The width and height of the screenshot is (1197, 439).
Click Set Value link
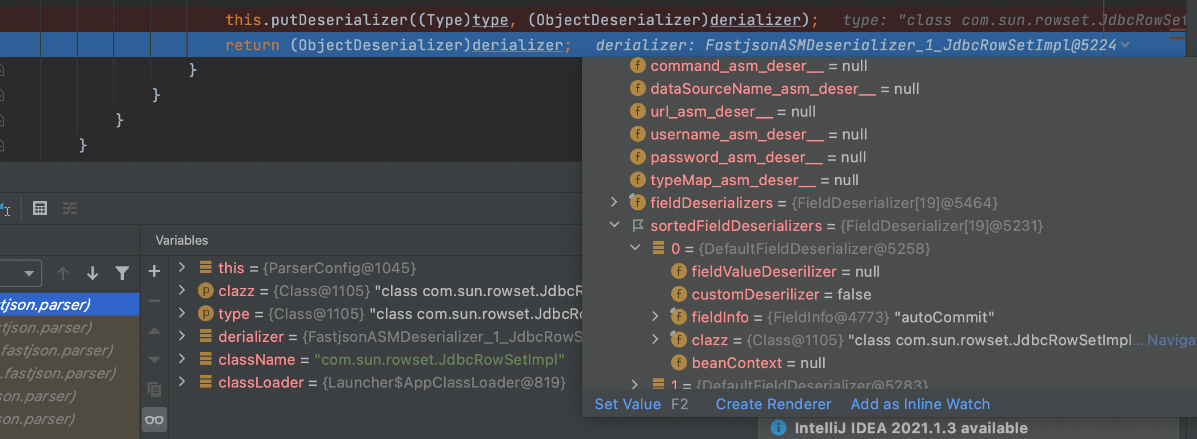(628, 404)
